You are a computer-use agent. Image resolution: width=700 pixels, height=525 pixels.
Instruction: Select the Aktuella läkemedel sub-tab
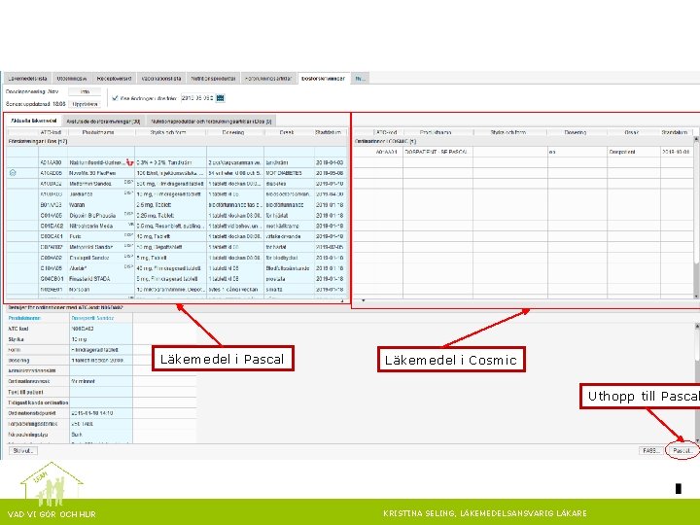34,121
